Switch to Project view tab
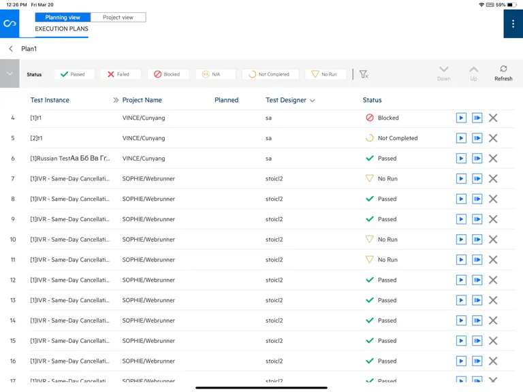This screenshot has width=523, height=392. pos(118,17)
